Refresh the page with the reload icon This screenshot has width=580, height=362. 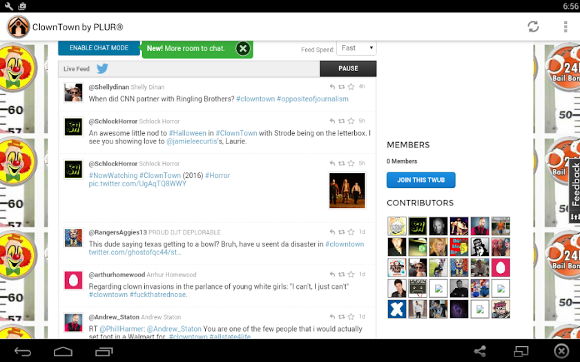(533, 27)
